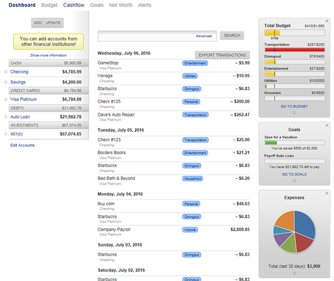Screen dimensions: 334x281
Task: Follow the GO TO GOALS link
Action: coord(294,174)
